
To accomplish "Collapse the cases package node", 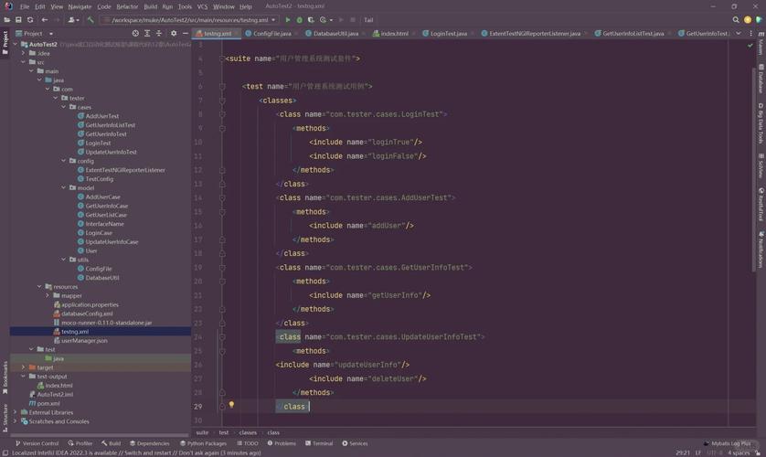I will 63,106.
